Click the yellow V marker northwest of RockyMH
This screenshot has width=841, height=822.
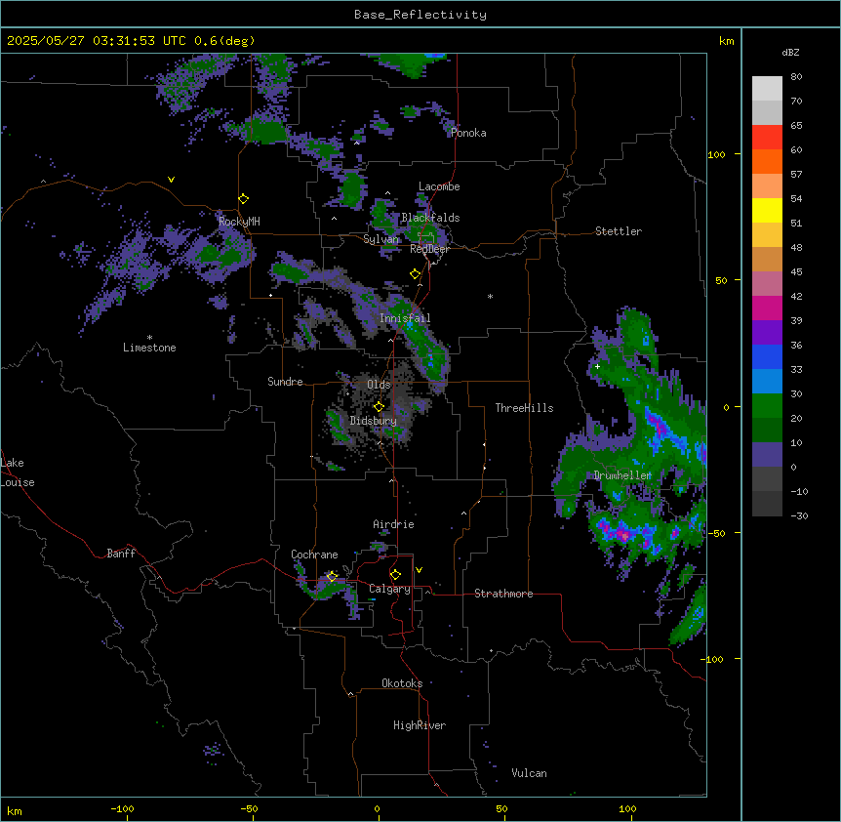click(x=171, y=180)
